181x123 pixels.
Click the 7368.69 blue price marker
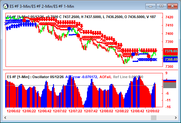(171, 59)
